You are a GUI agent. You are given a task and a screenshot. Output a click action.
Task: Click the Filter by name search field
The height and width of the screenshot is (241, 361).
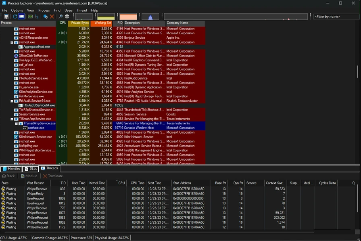pyautogui.click(x=336, y=17)
